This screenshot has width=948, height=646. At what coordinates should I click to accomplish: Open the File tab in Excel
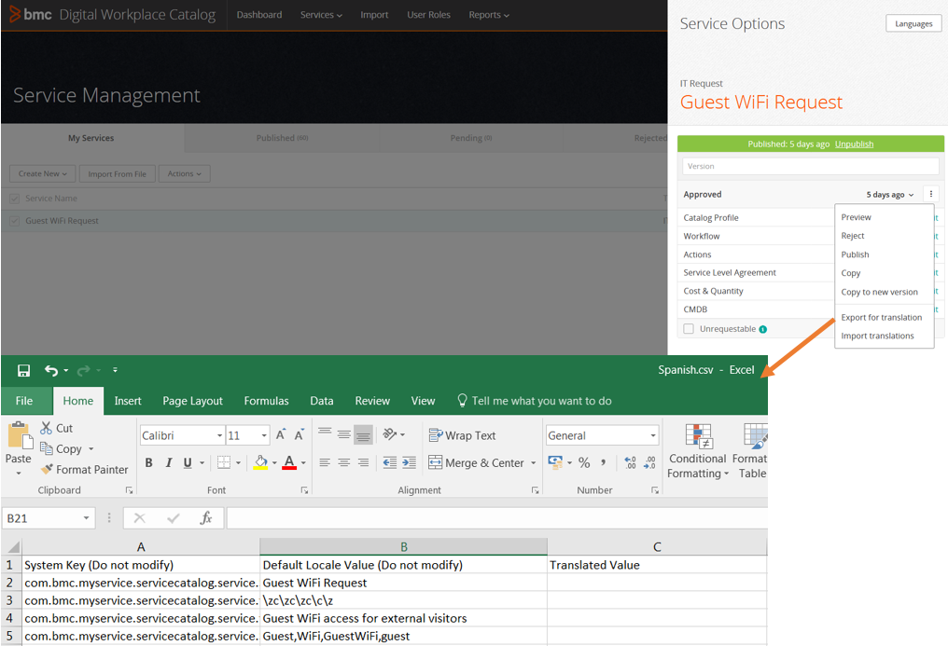point(24,401)
